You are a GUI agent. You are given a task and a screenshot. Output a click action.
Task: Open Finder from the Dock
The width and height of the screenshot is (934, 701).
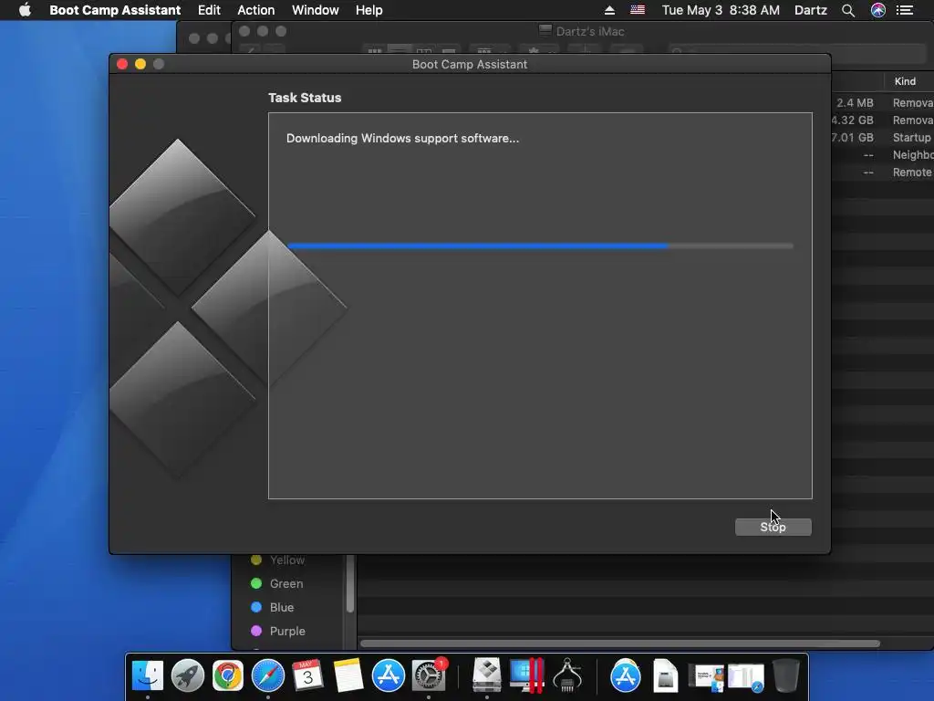click(x=148, y=676)
